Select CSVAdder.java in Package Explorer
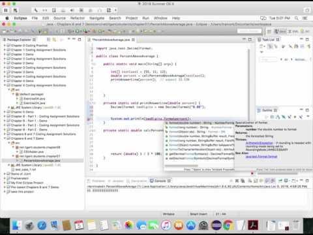This screenshot has height=235, width=313. [34, 151]
